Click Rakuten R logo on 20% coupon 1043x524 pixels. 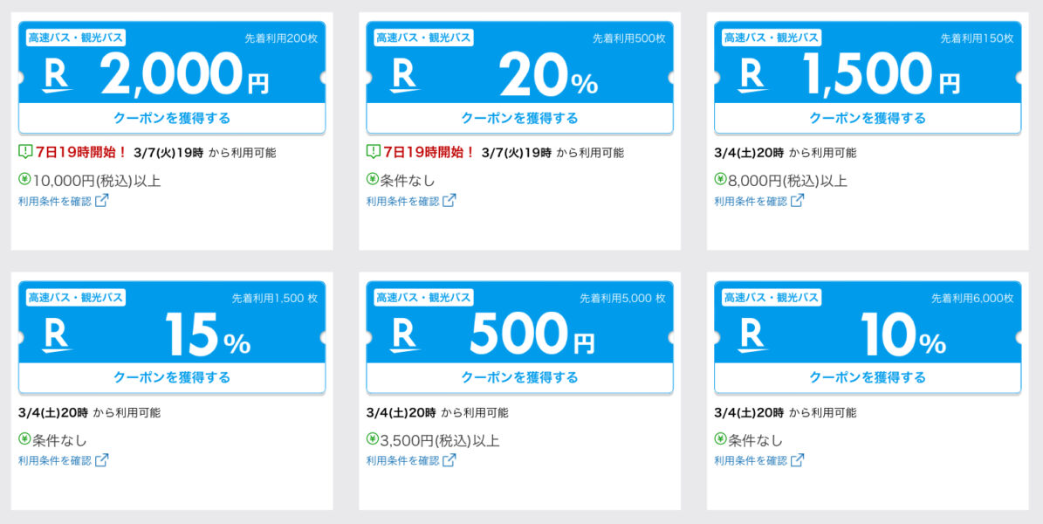[404, 77]
